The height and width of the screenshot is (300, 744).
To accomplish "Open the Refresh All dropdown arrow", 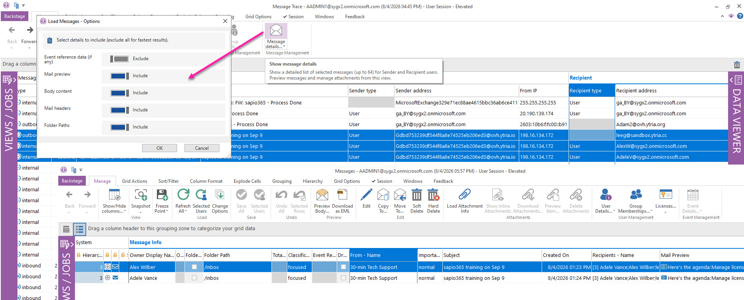I will [186, 212].
